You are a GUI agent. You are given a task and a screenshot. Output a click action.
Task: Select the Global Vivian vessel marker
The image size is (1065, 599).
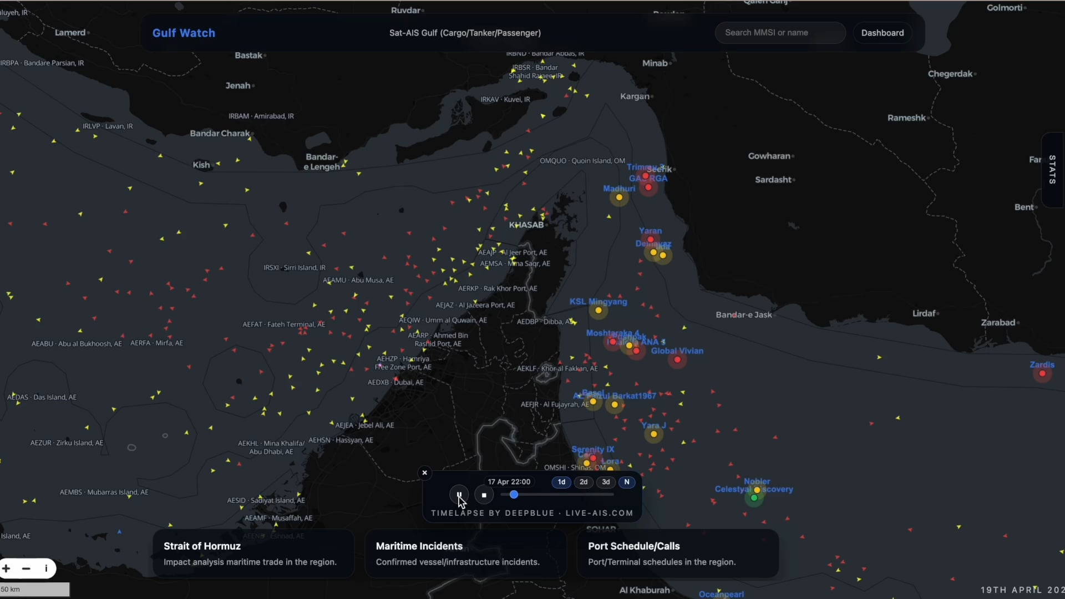[x=677, y=360]
